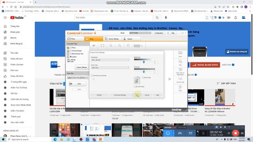Open Hàng Về Sẵn Máy in Brother thumbnail
Viewport: 253px width, 142px height.
220,97
